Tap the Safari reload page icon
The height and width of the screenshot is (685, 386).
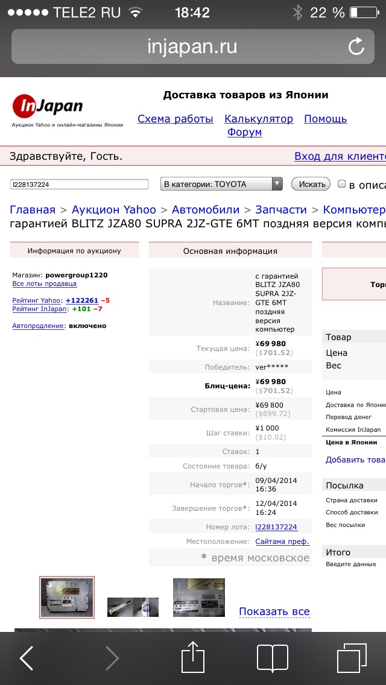(356, 46)
